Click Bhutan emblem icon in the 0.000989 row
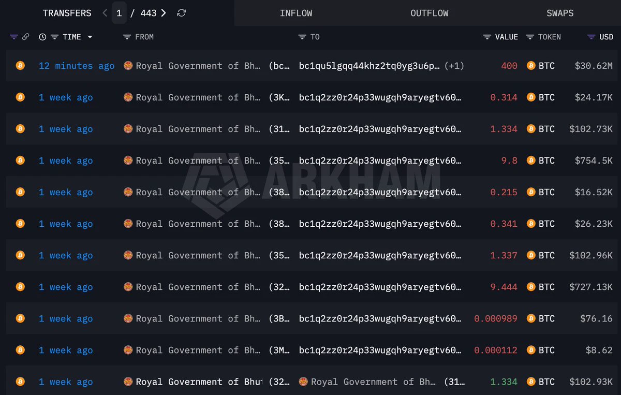 point(128,318)
